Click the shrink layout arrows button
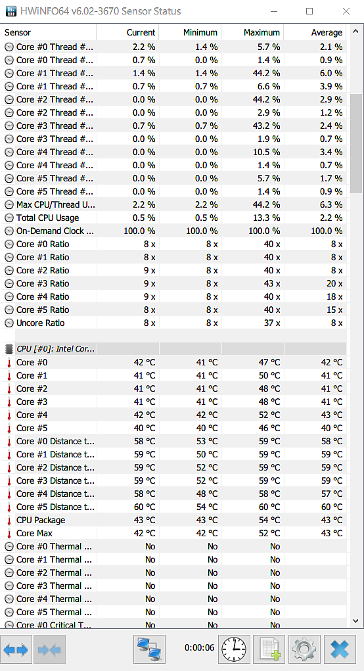This screenshot has width=364, height=671. [x=49, y=649]
